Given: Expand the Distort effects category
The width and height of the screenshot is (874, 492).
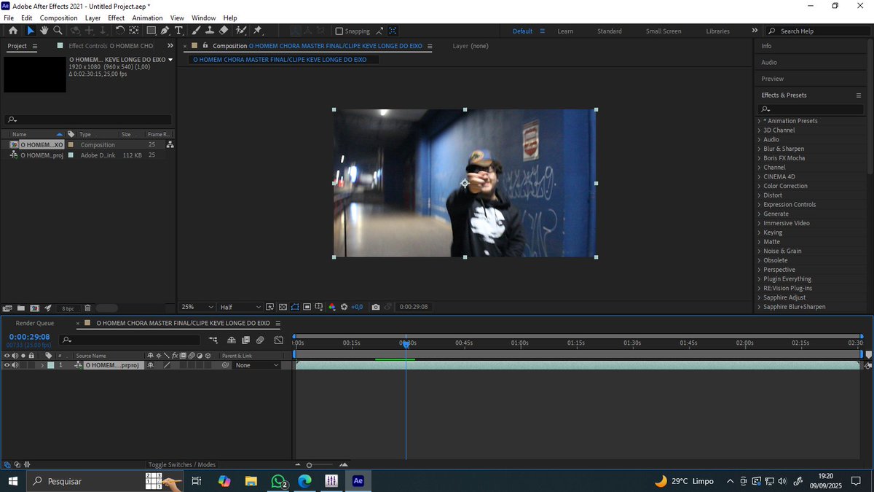Looking at the screenshot, I should (759, 195).
